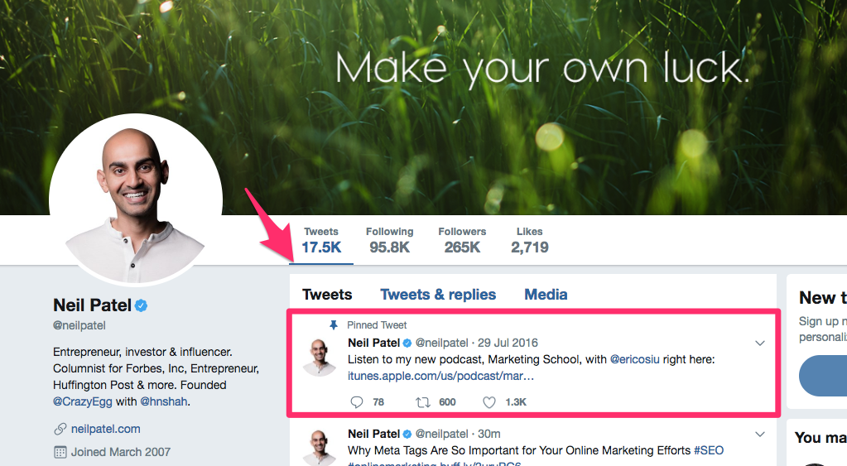
Task: Like the pinned tweet heart icon
Action: [488, 402]
